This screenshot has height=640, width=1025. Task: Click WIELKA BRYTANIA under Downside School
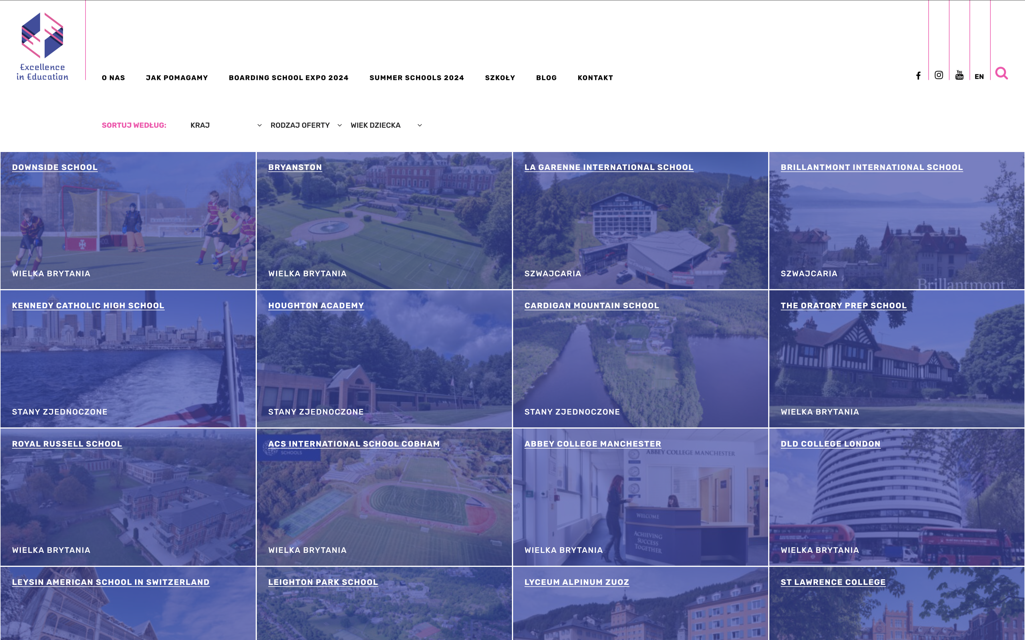click(51, 274)
